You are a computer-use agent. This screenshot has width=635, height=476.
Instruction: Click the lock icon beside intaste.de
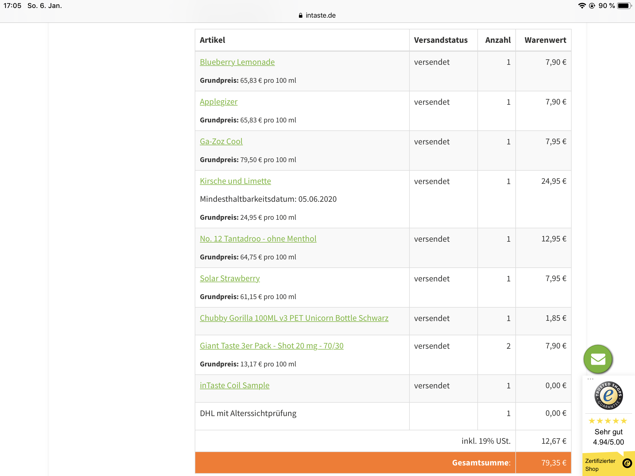click(x=301, y=15)
